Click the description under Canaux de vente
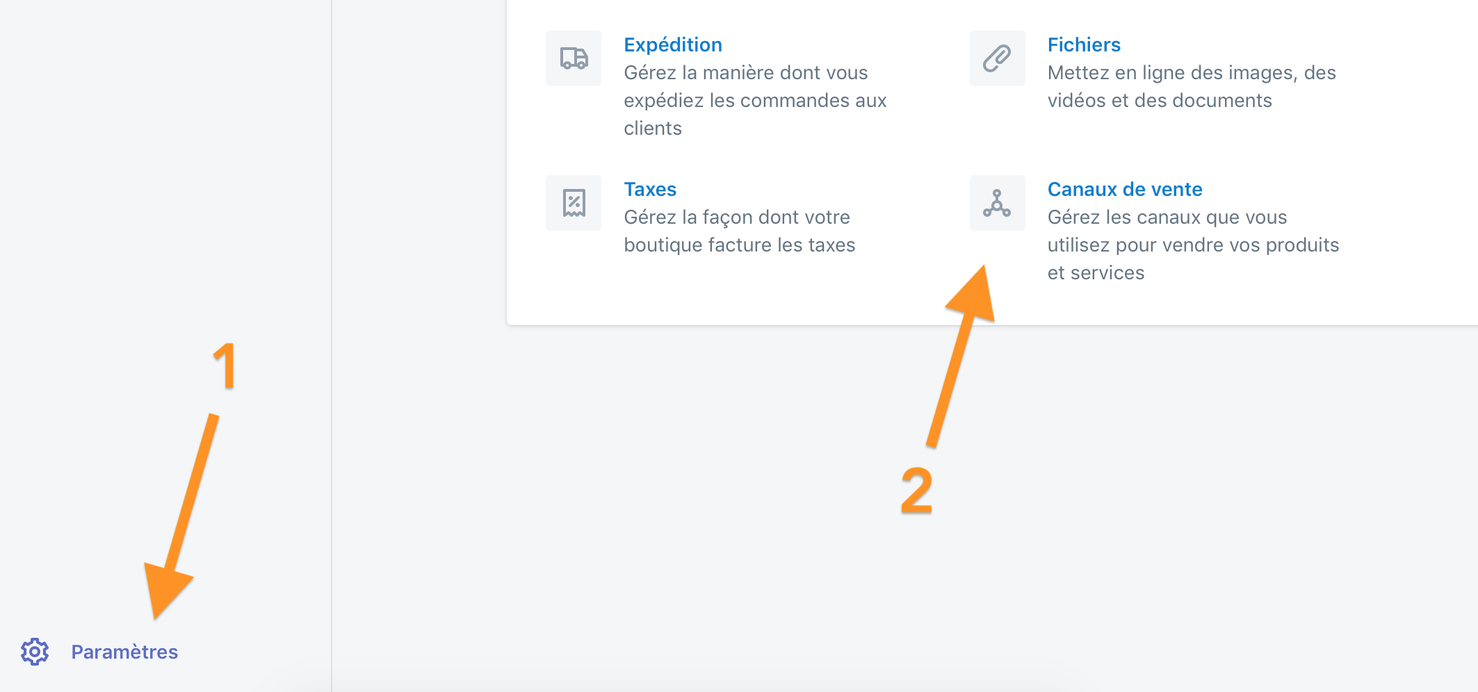 [1192, 245]
